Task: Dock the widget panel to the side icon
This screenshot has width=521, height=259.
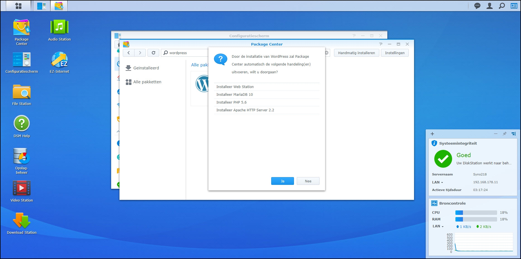Action: pyautogui.click(x=513, y=134)
